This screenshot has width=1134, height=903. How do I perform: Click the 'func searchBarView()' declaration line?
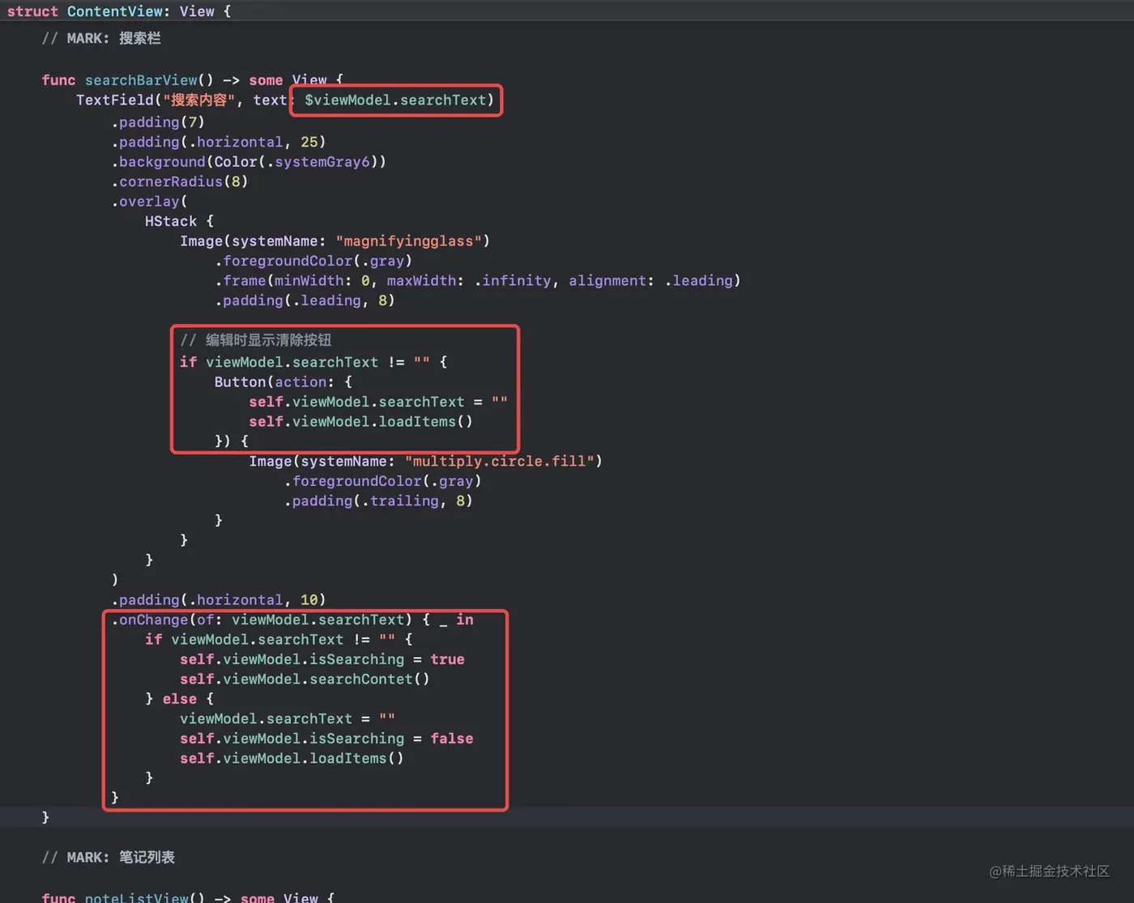click(193, 80)
